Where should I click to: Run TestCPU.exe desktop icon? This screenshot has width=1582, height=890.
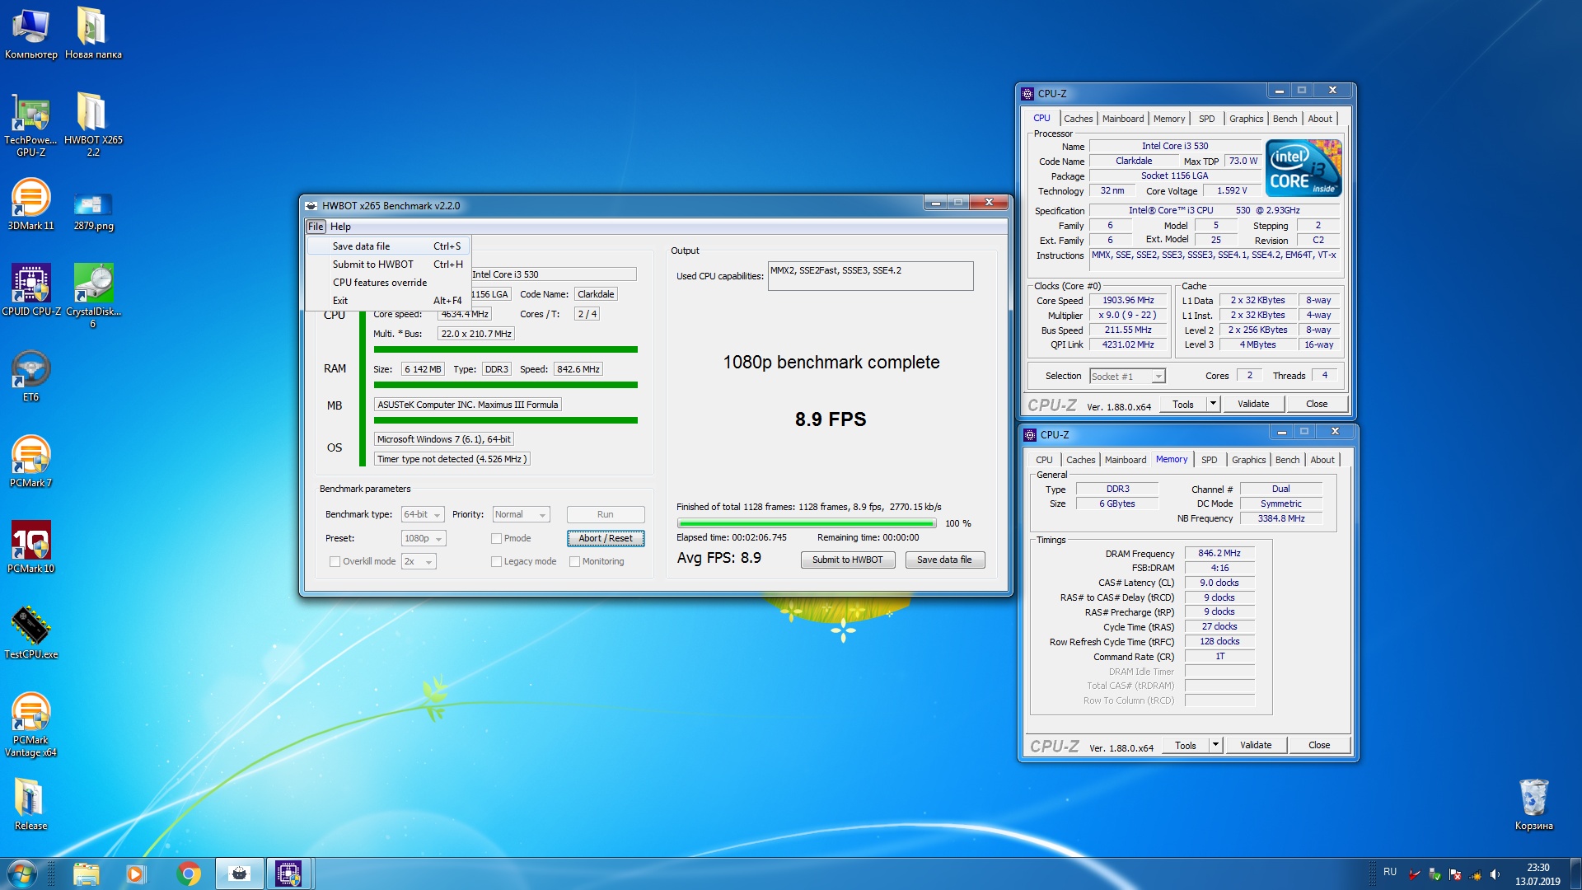[x=30, y=633]
